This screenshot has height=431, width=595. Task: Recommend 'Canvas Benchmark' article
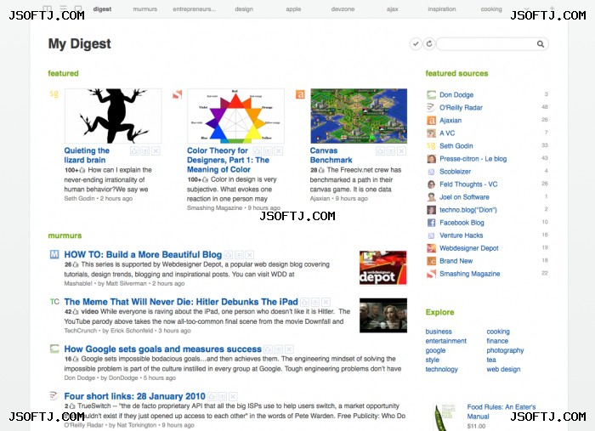point(380,151)
